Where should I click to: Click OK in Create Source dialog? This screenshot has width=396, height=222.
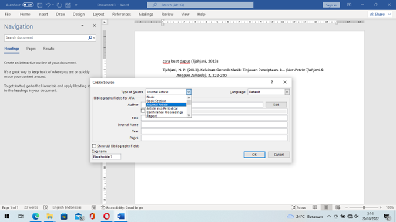[x=254, y=155]
